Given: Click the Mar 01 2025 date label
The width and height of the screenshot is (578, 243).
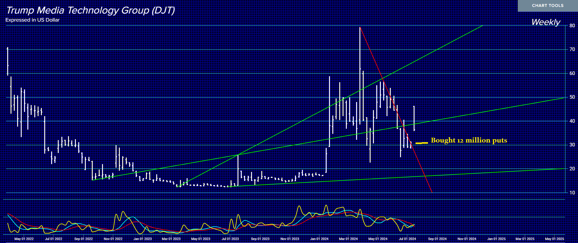Looking at the screenshot, I should (x=525, y=239).
